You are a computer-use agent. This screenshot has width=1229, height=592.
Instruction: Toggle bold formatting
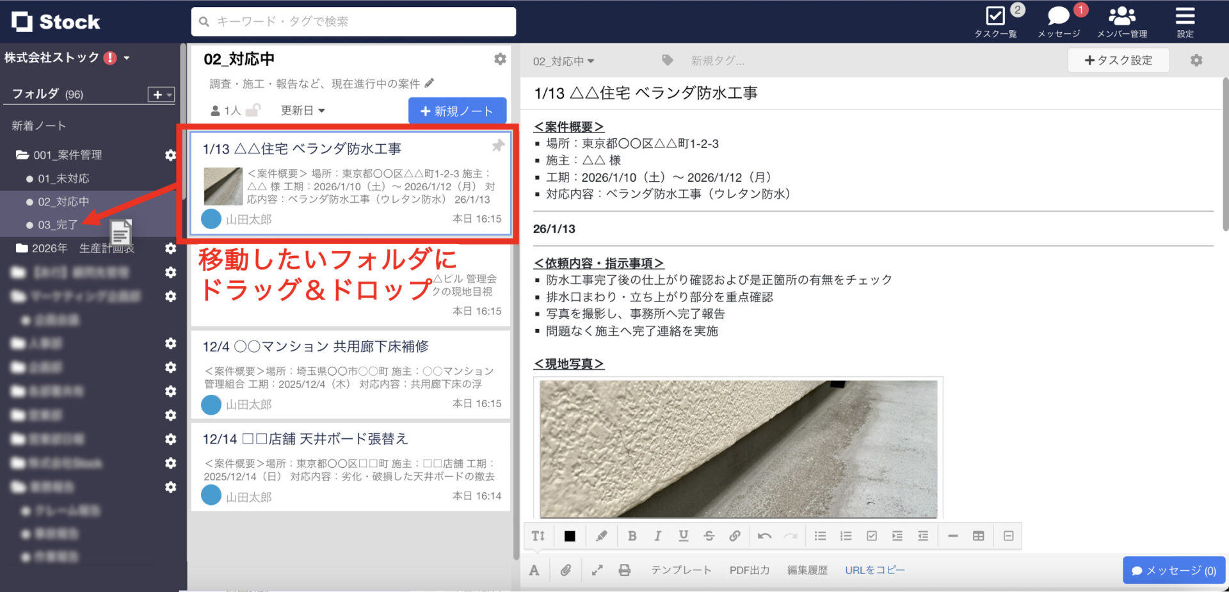click(x=632, y=536)
